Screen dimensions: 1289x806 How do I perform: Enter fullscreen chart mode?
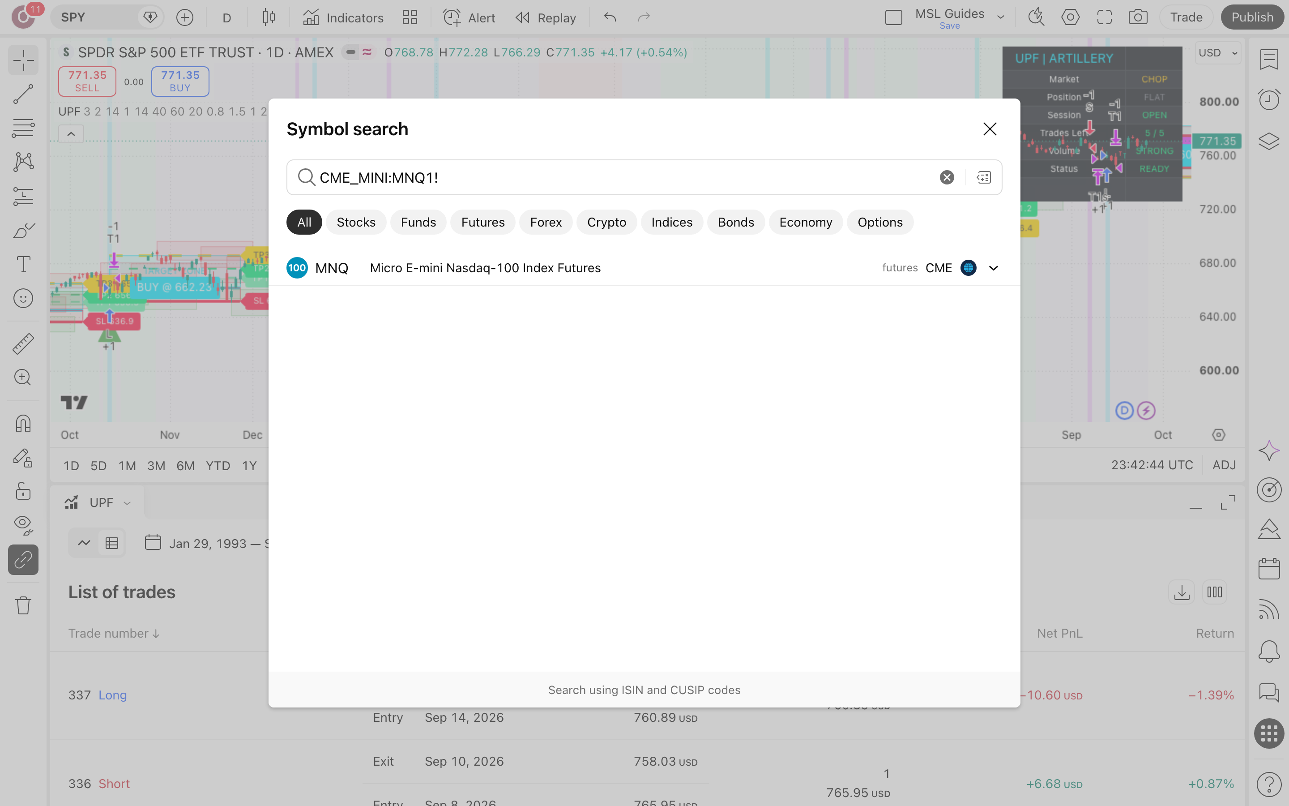1104,17
